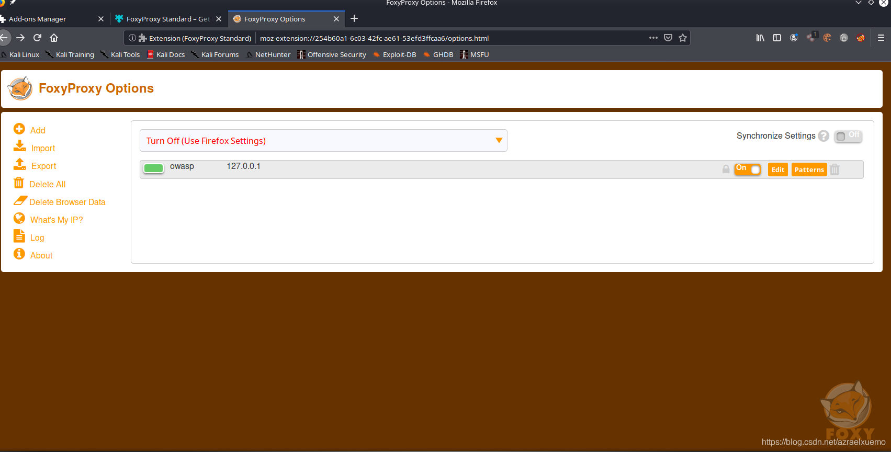The height and width of the screenshot is (452, 891).
Task: Open Patterns for owasp proxy
Action: [809, 169]
